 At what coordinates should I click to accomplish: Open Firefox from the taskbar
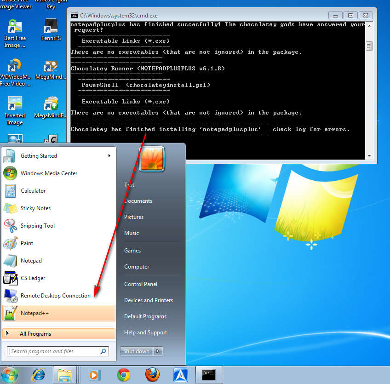coord(152,375)
